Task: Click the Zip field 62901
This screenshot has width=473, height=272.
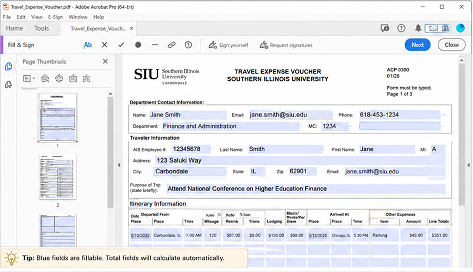Action: 303,172
